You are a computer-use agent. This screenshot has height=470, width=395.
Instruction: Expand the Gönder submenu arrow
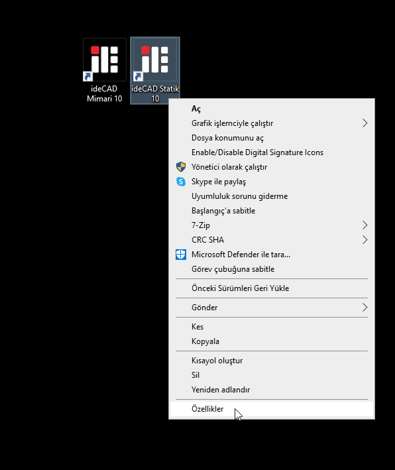click(x=365, y=307)
